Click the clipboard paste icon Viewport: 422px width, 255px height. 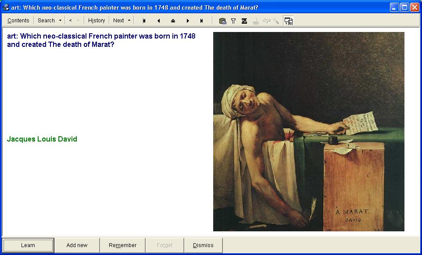222,21
